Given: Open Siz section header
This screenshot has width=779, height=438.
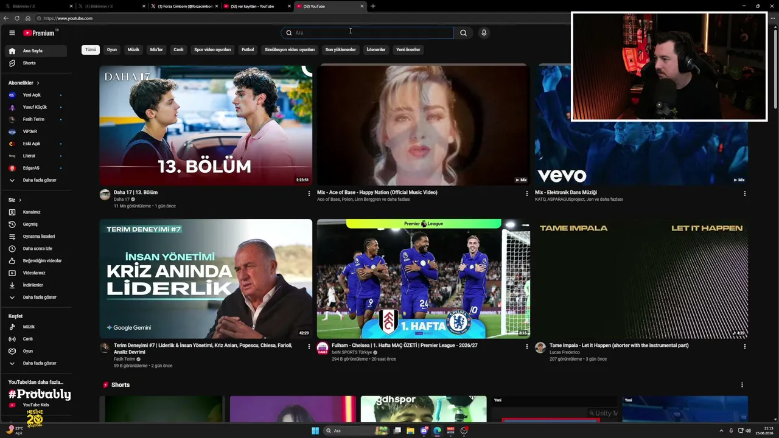Looking at the screenshot, I should pyautogui.click(x=15, y=200).
